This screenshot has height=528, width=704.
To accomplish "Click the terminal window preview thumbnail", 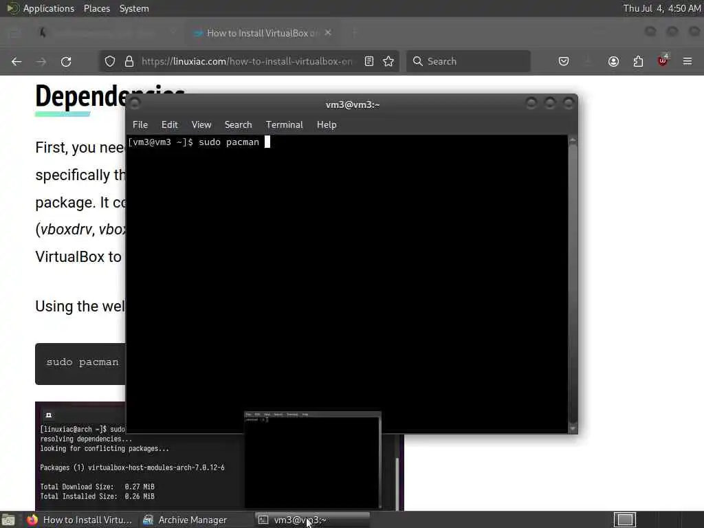I will 313,460.
